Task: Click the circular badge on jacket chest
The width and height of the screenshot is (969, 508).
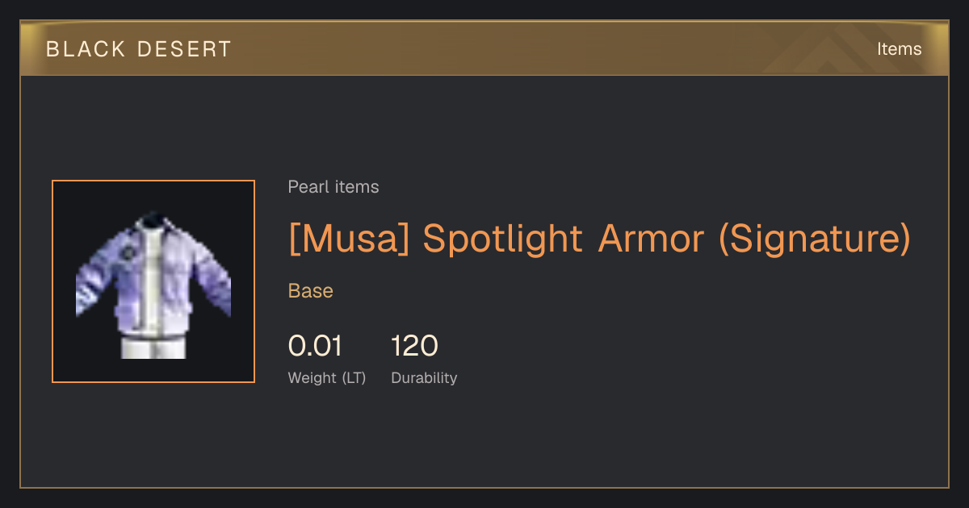Action: [x=126, y=253]
